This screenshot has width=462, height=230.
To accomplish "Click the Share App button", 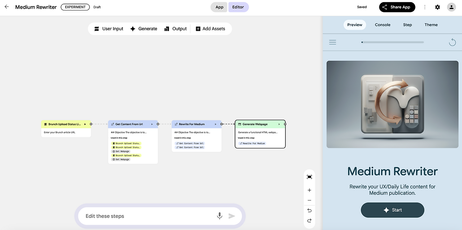I will [397, 7].
